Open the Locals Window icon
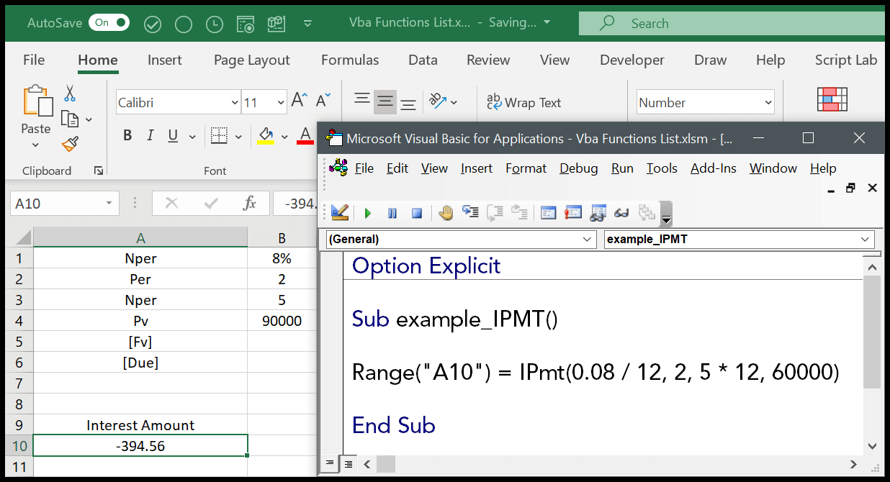This screenshot has width=890, height=482. pyautogui.click(x=549, y=213)
